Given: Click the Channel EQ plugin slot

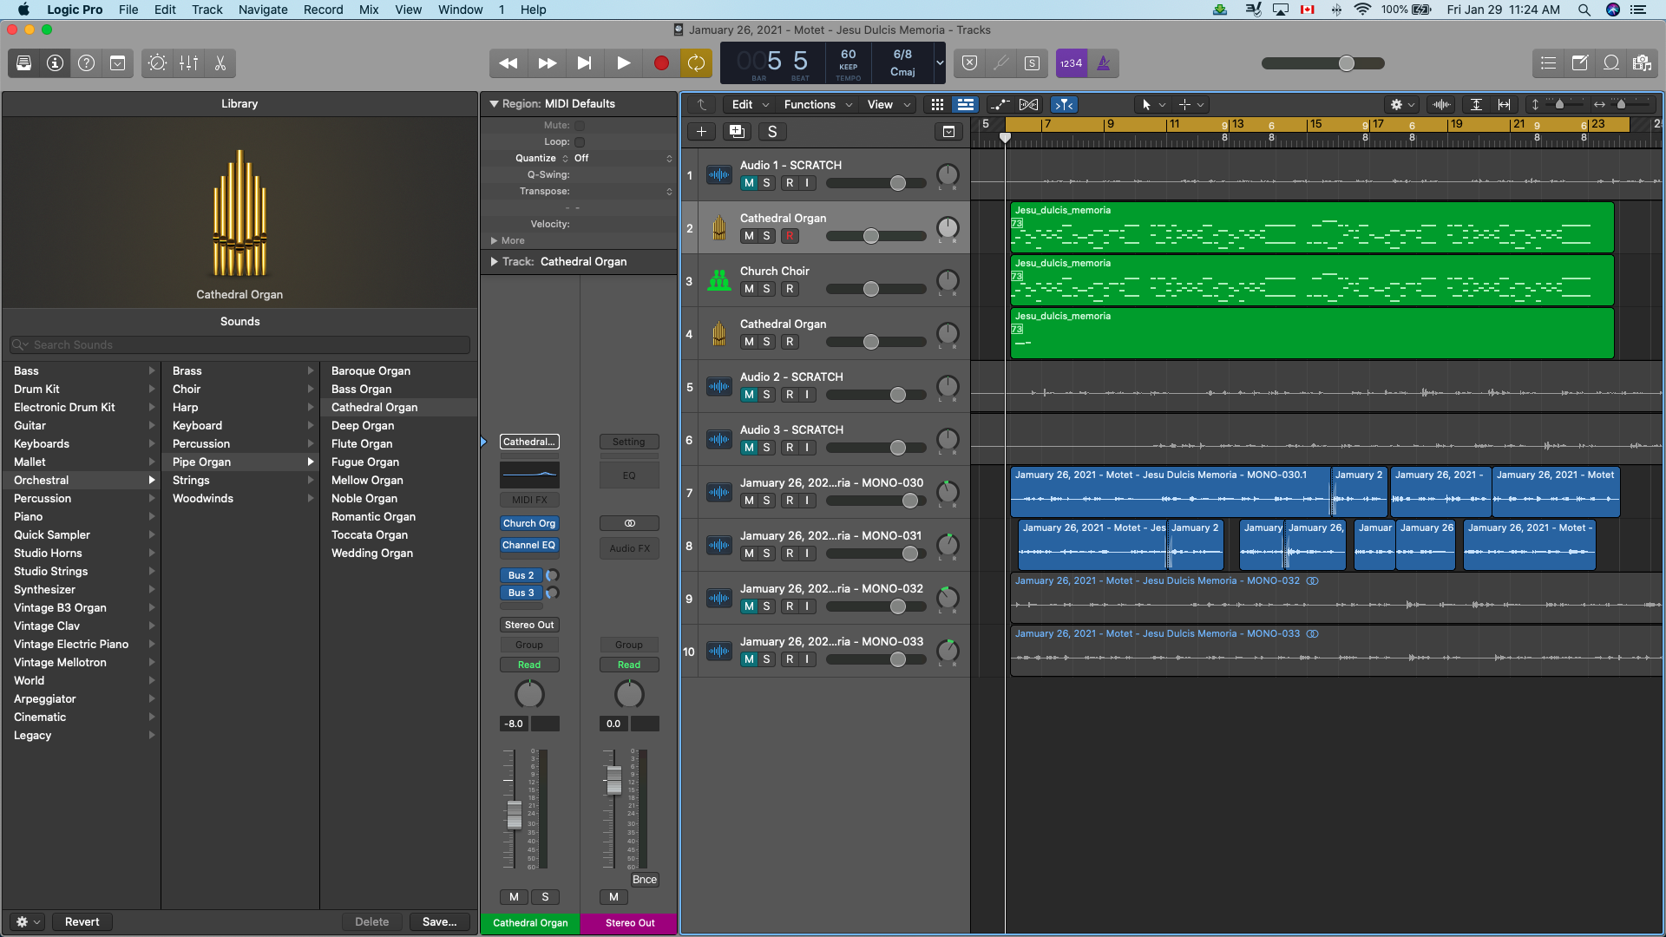Looking at the screenshot, I should 529,545.
